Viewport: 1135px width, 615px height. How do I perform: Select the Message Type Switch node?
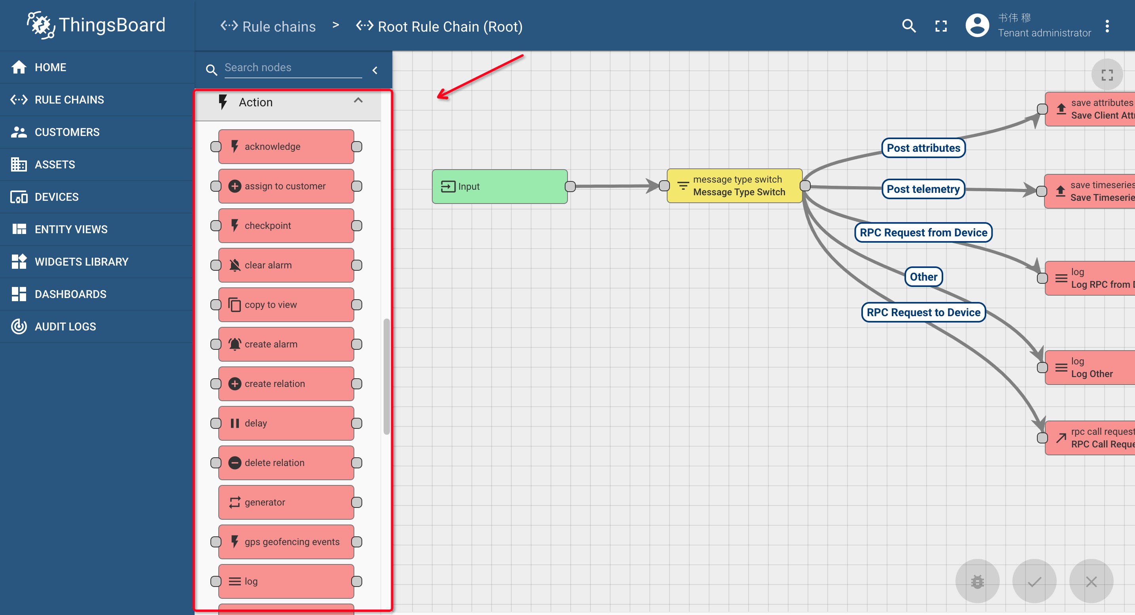click(x=734, y=186)
